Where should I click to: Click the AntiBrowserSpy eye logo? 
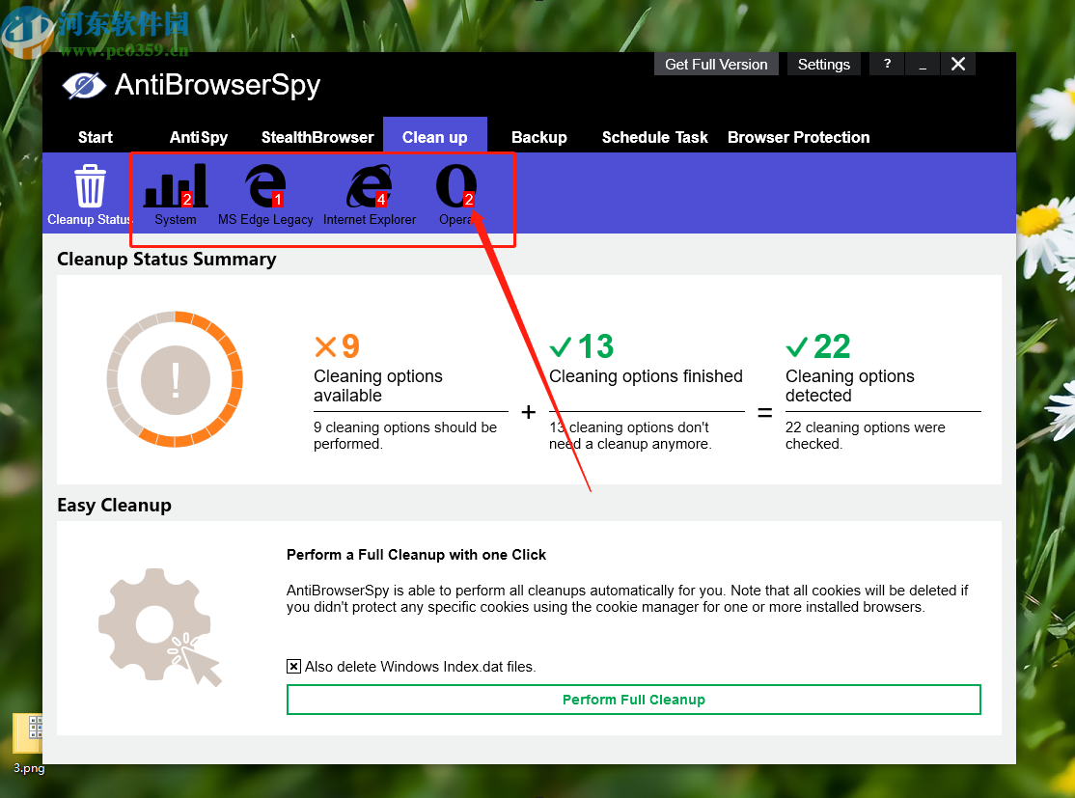[84, 85]
